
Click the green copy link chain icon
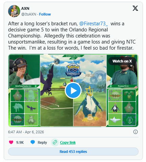click(x=55, y=142)
